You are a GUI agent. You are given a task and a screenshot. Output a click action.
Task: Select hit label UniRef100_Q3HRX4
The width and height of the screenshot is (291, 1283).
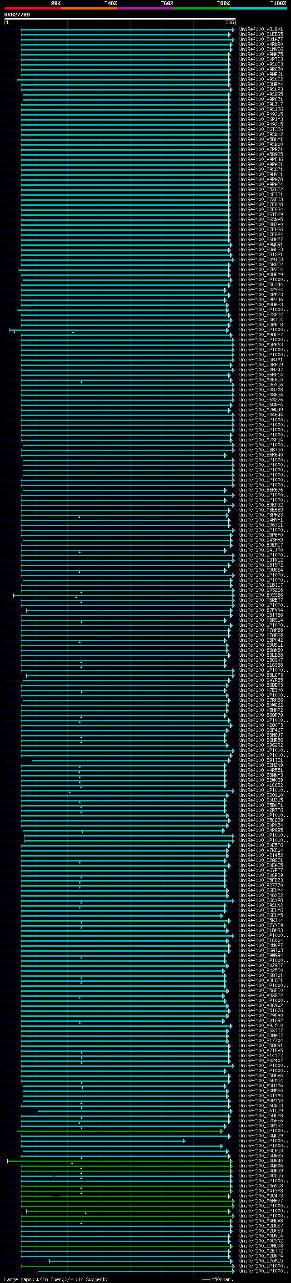pos(261,85)
